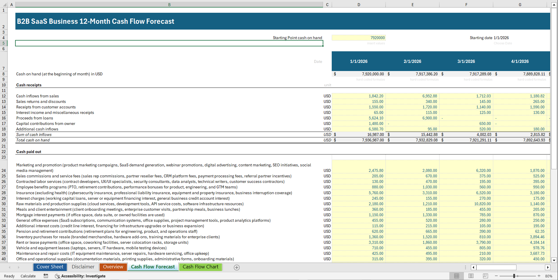Switch to Page Layout view
The height and width of the screenshot is (280, 558).
[x=471, y=276]
